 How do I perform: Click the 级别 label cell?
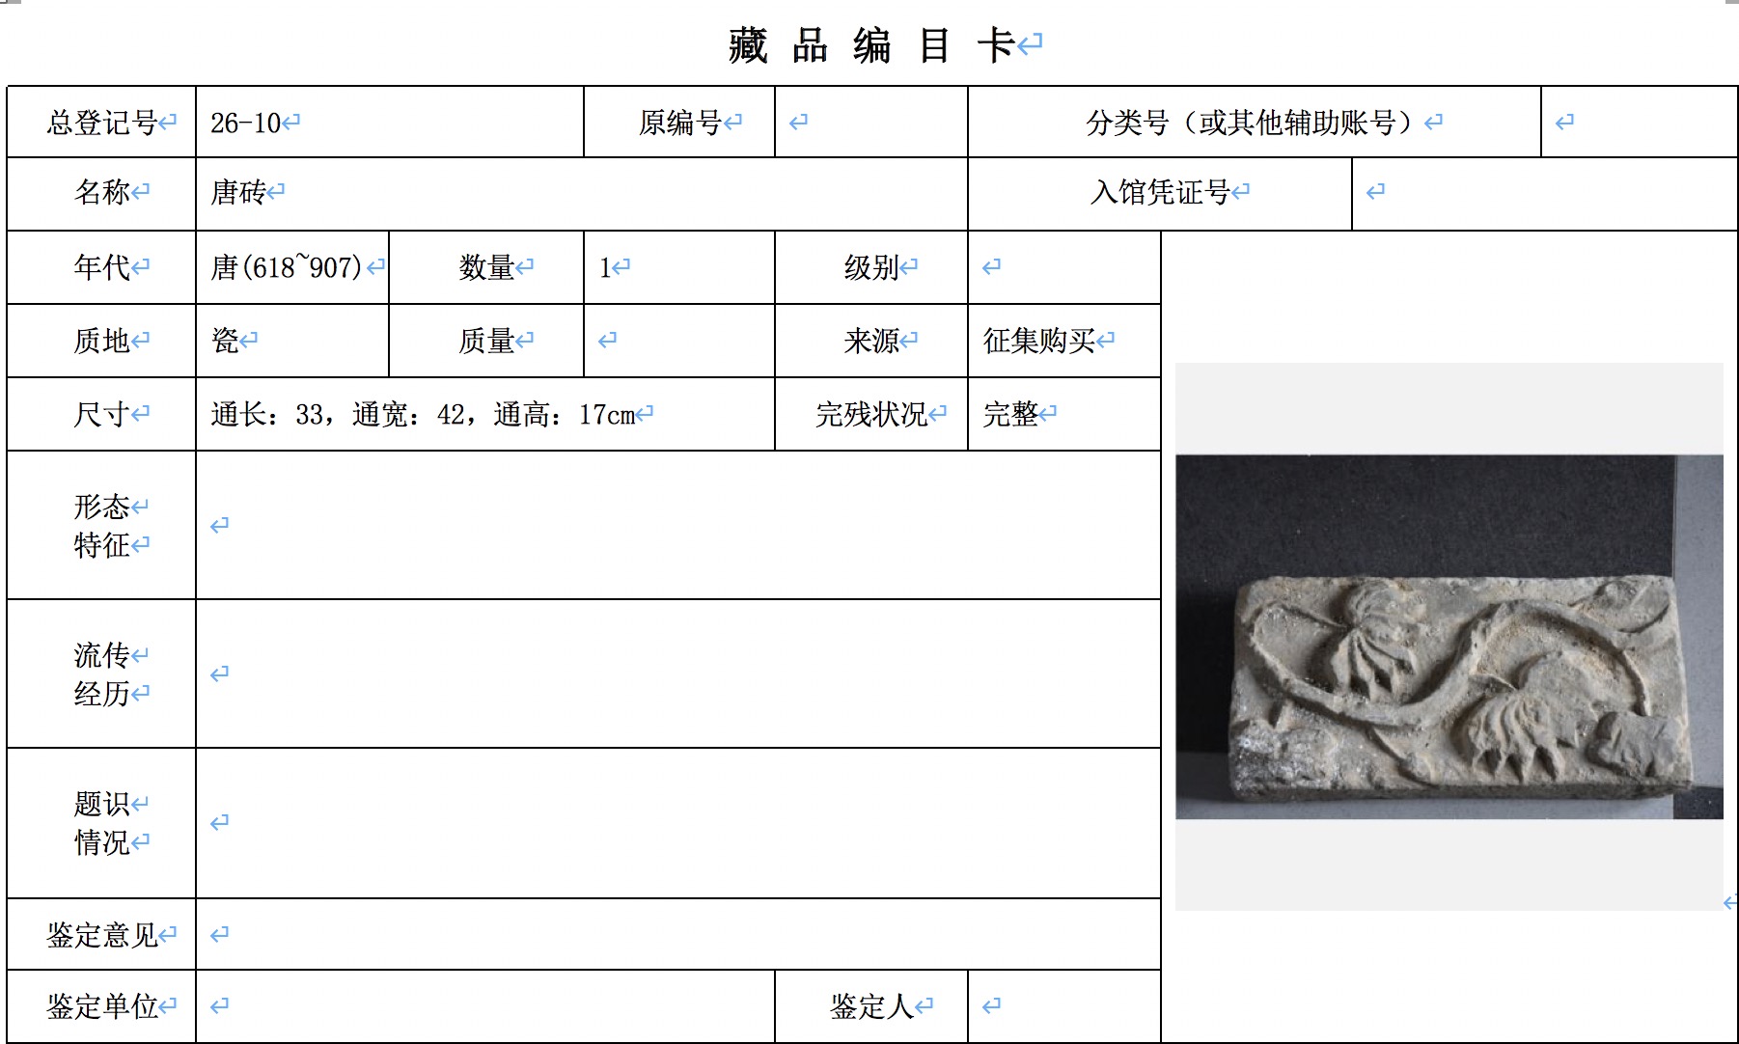(871, 267)
